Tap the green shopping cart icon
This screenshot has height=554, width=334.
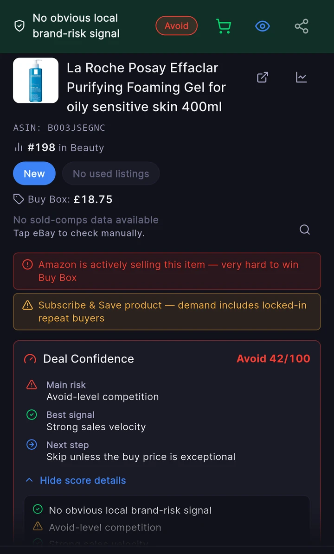point(224,26)
